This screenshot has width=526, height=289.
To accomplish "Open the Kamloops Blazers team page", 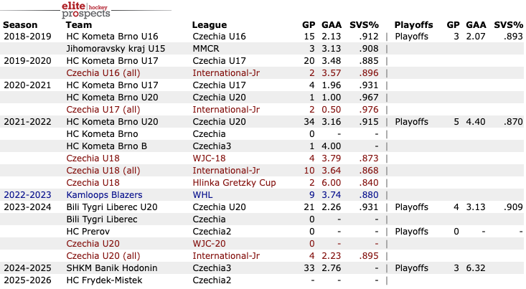I will coord(104,194).
